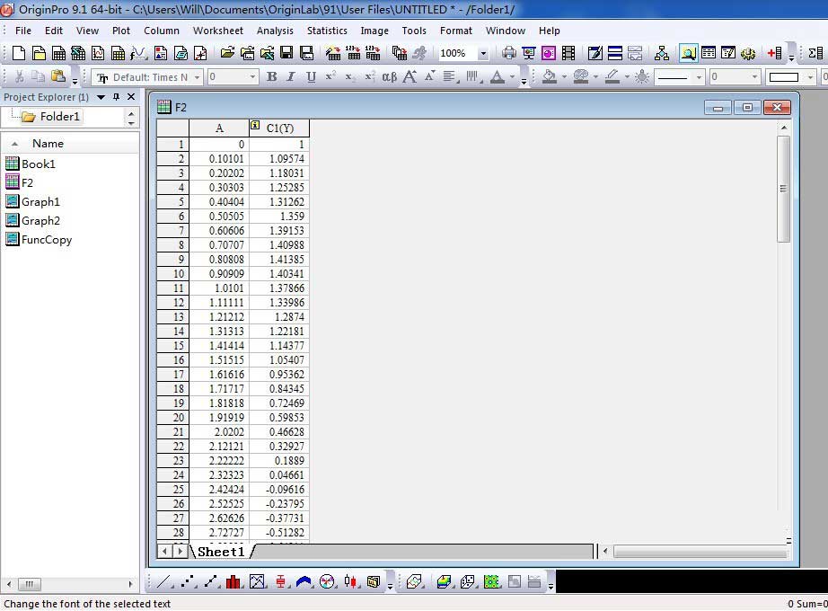Viewport: 828px width, 611px height.
Task: Select row 10 header
Action: [172, 274]
